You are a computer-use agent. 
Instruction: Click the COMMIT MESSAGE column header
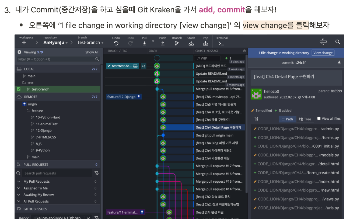(x=207, y=51)
